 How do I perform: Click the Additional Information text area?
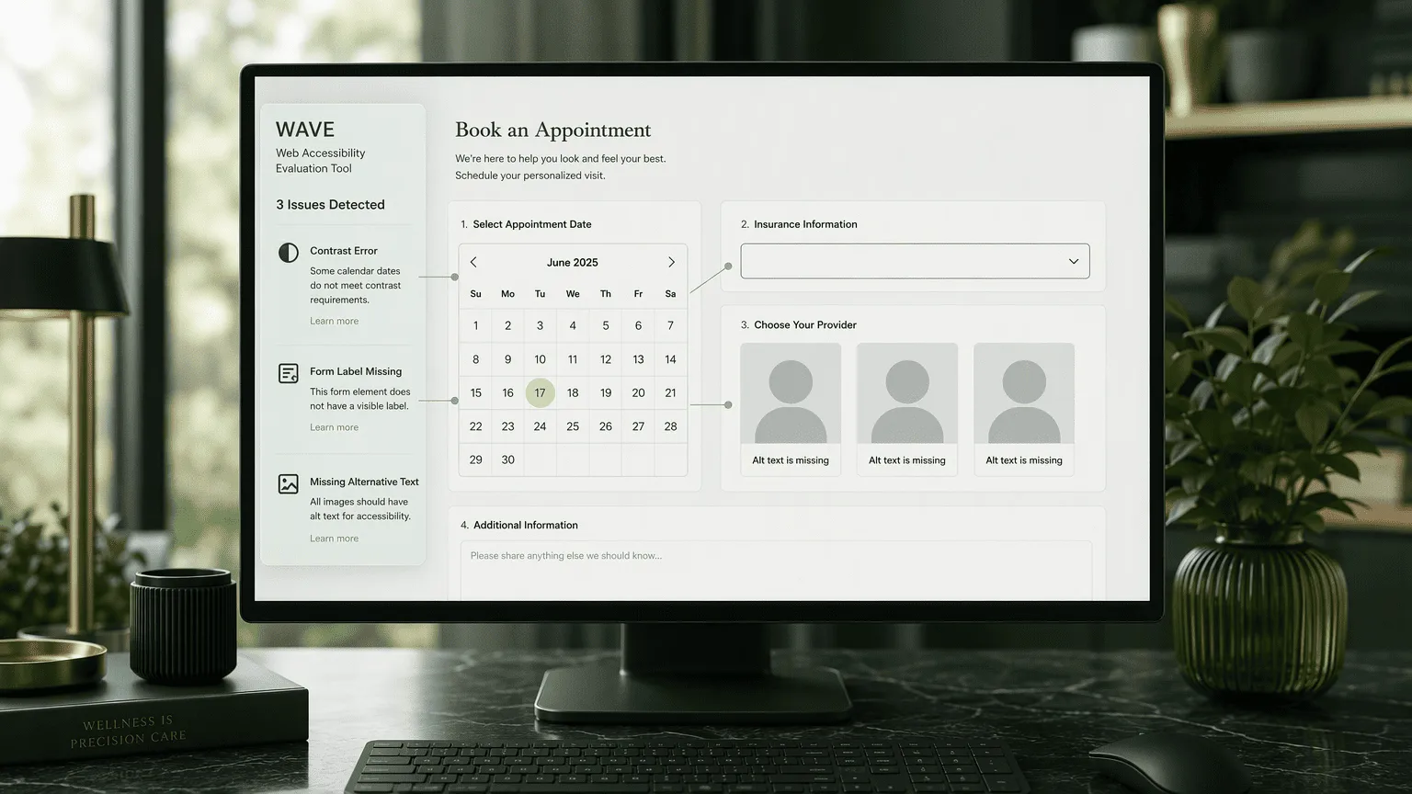point(776,571)
